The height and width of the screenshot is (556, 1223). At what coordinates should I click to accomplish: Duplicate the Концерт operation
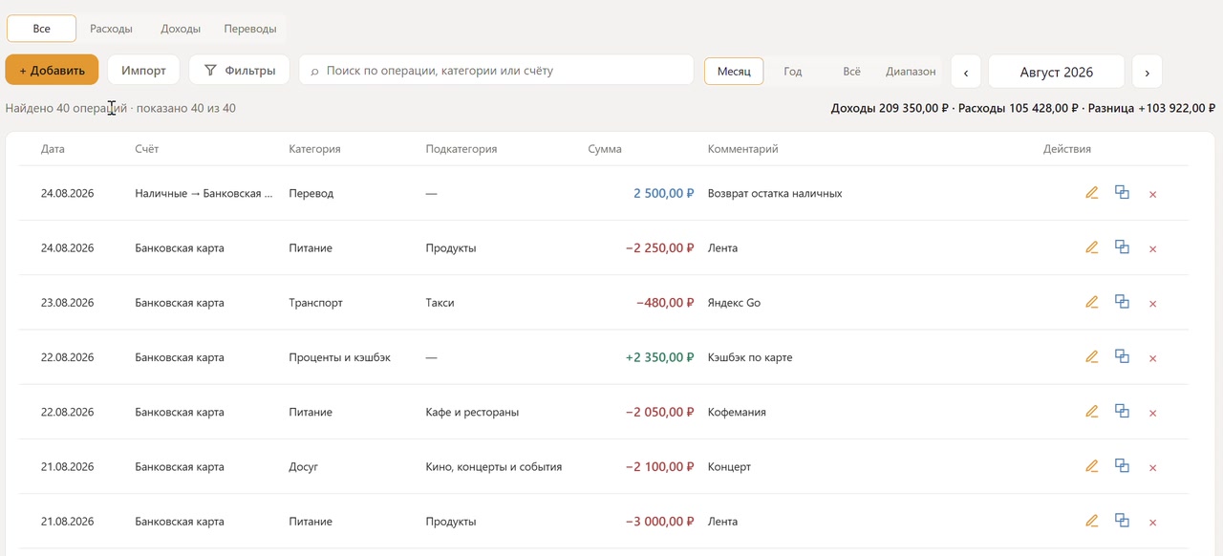tap(1122, 466)
